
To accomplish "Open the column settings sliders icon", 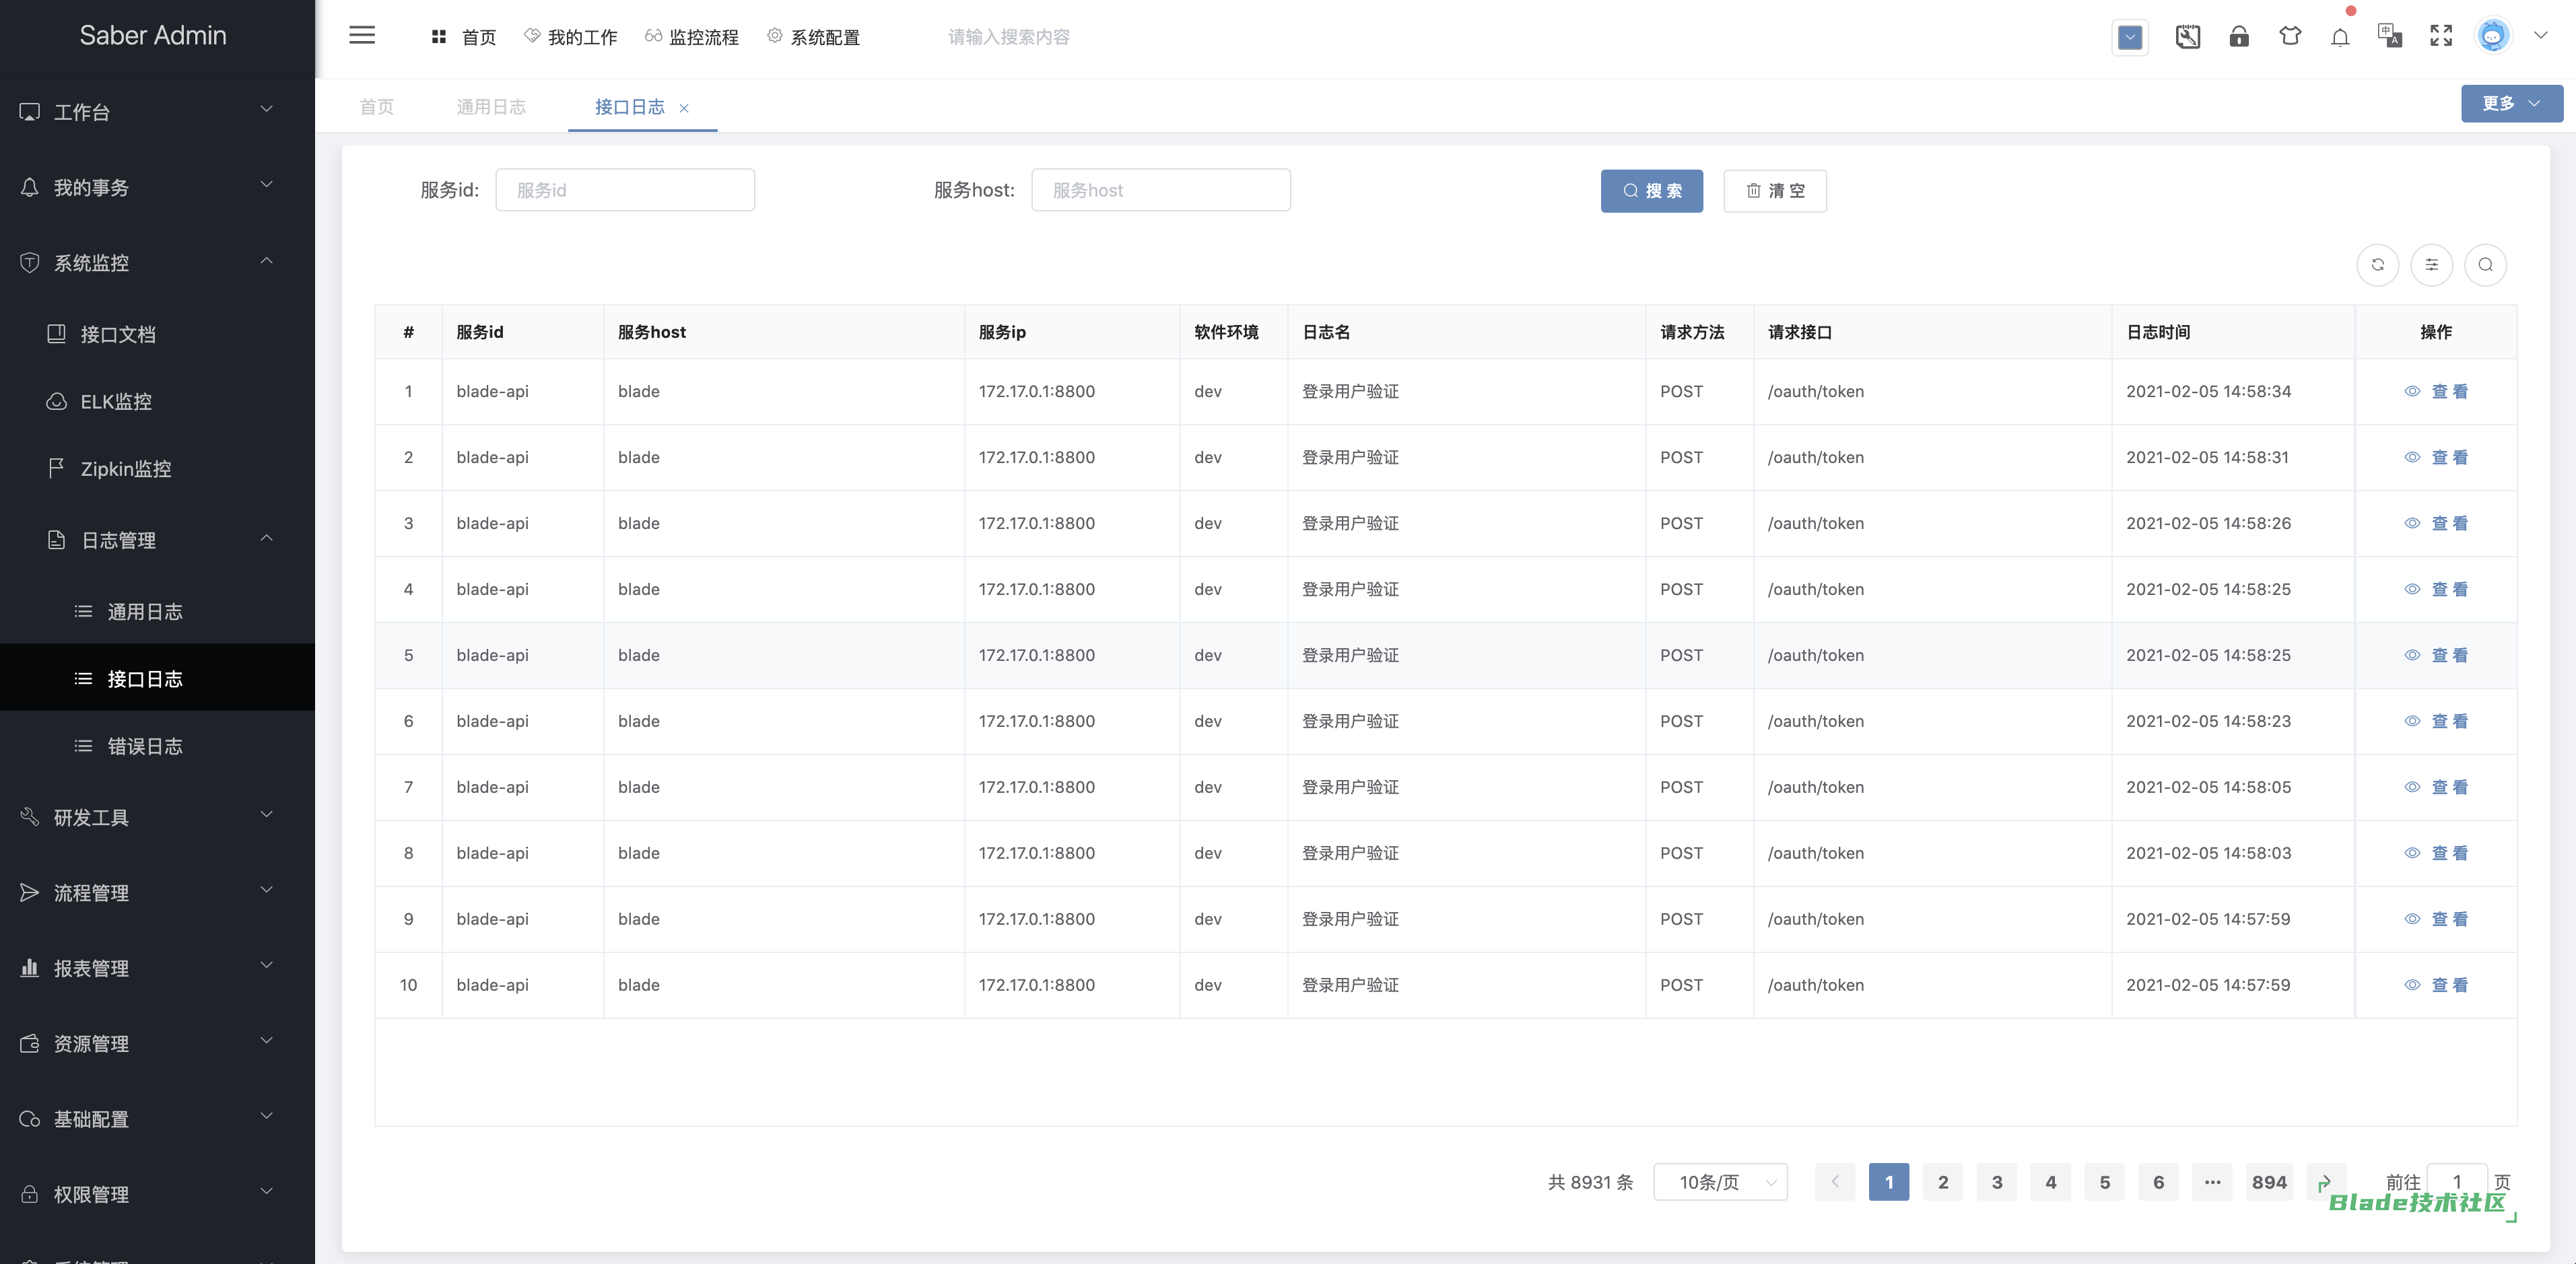I will (x=2432, y=265).
